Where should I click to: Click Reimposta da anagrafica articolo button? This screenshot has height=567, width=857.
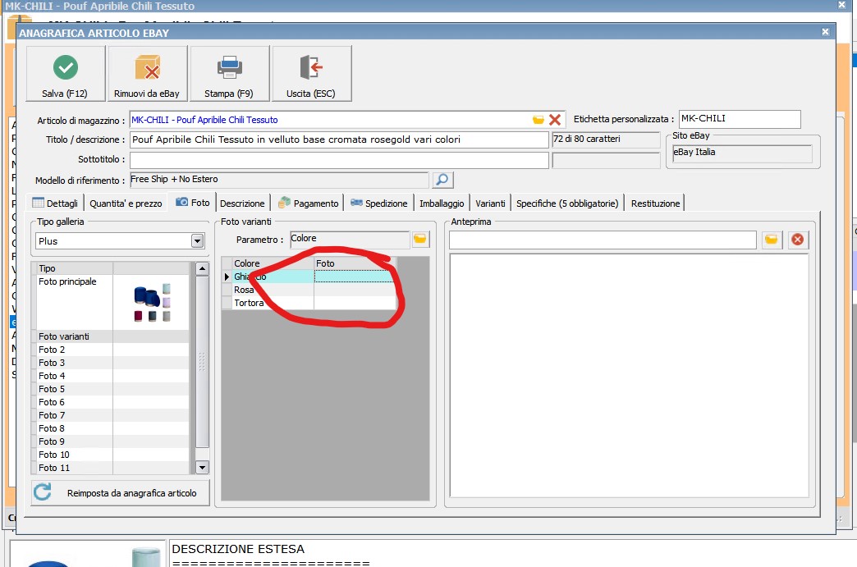(x=120, y=492)
